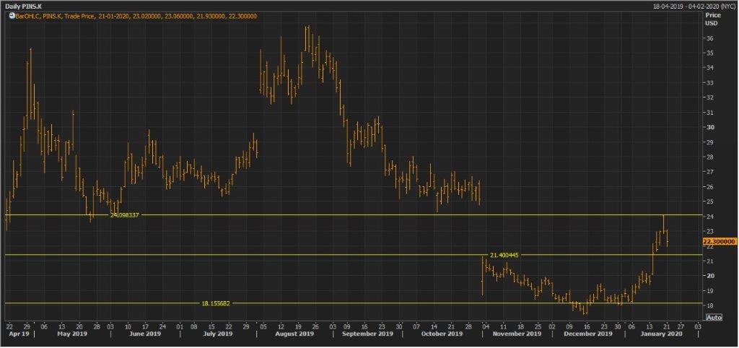Click the circular icon beside BarOHLC legend
Viewport: 739px width, 348px height.
point(10,16)
